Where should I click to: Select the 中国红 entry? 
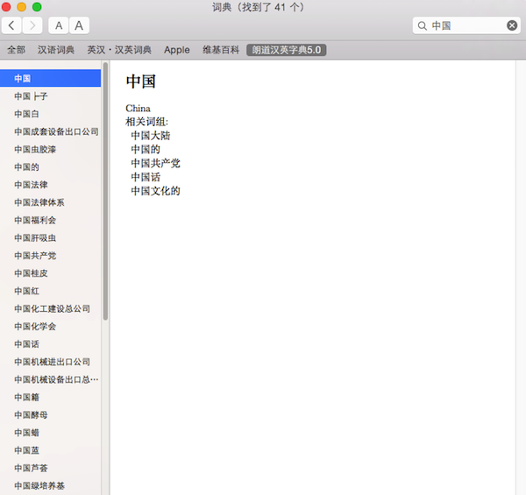[x=50, y=291]
